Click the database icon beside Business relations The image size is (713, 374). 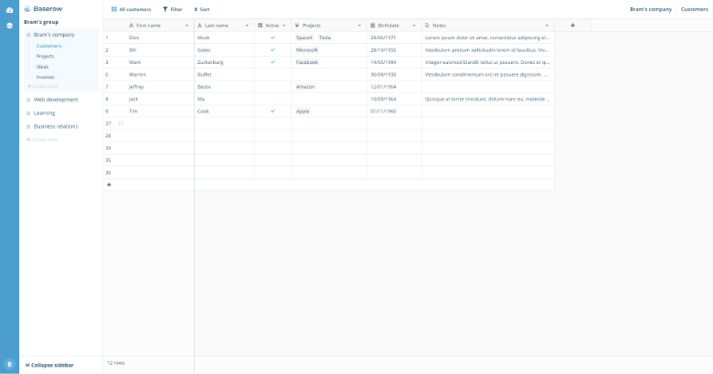pyautogui.click(x=28, y=126)
